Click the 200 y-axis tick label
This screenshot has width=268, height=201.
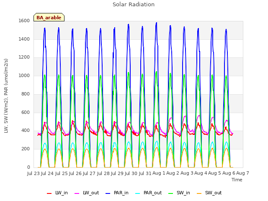26,149
